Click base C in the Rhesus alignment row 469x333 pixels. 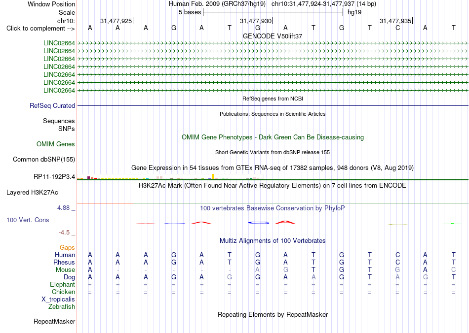click(x=397, y=262)
